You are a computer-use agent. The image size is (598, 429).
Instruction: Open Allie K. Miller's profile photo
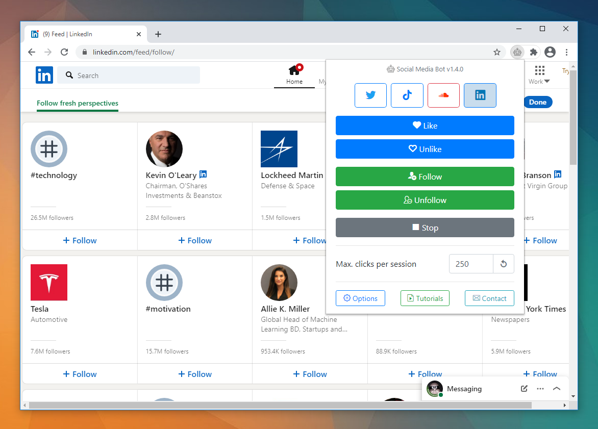point(279,283)
